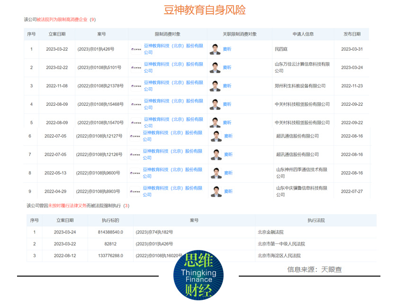The image size is (397, 306).
Task: Select court name 北京金融法院
Action: pyautogui.click(x=271, y=232)
